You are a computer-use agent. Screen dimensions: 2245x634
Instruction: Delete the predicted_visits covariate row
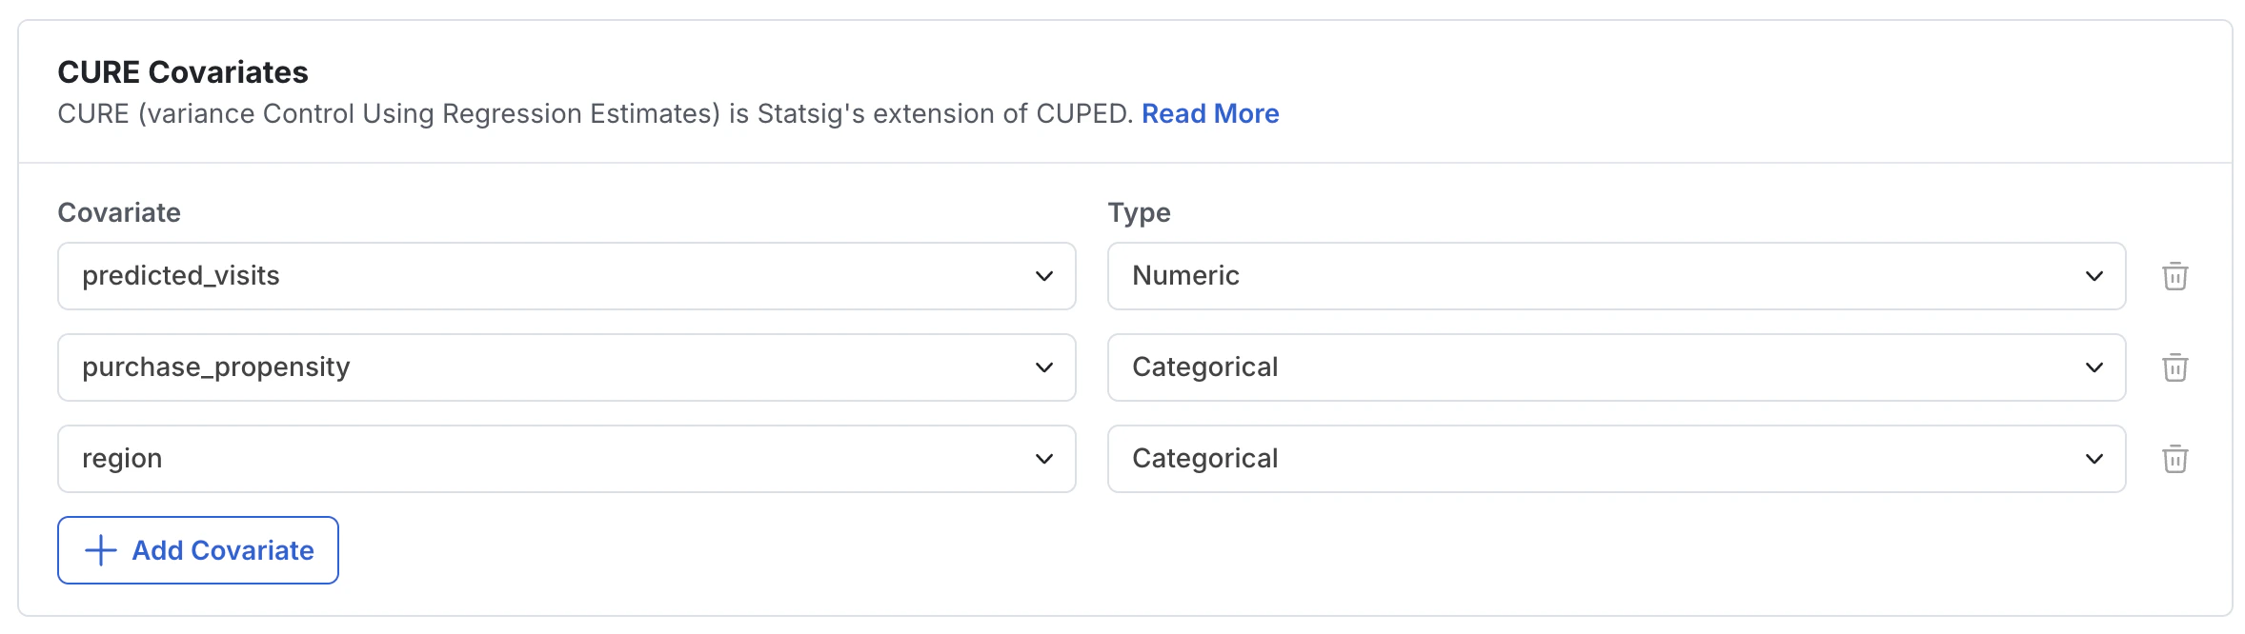[x=2174, y=276]
